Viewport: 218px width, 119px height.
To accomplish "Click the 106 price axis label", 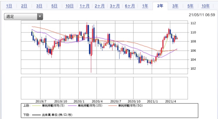I will click(193, 51).
